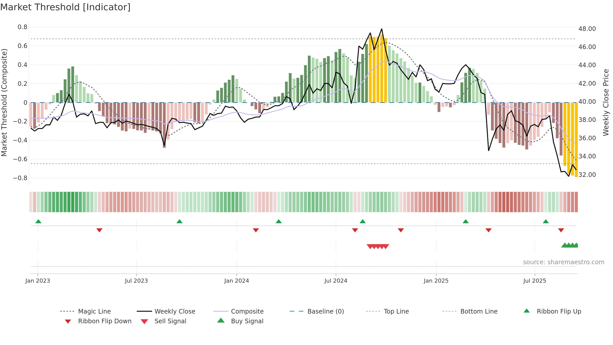Click the 40.00 price axis label
Viewport: 613px width, 345px height.
[587, 102]
